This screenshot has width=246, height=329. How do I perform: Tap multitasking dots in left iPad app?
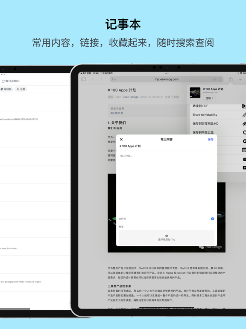[3, 75]
